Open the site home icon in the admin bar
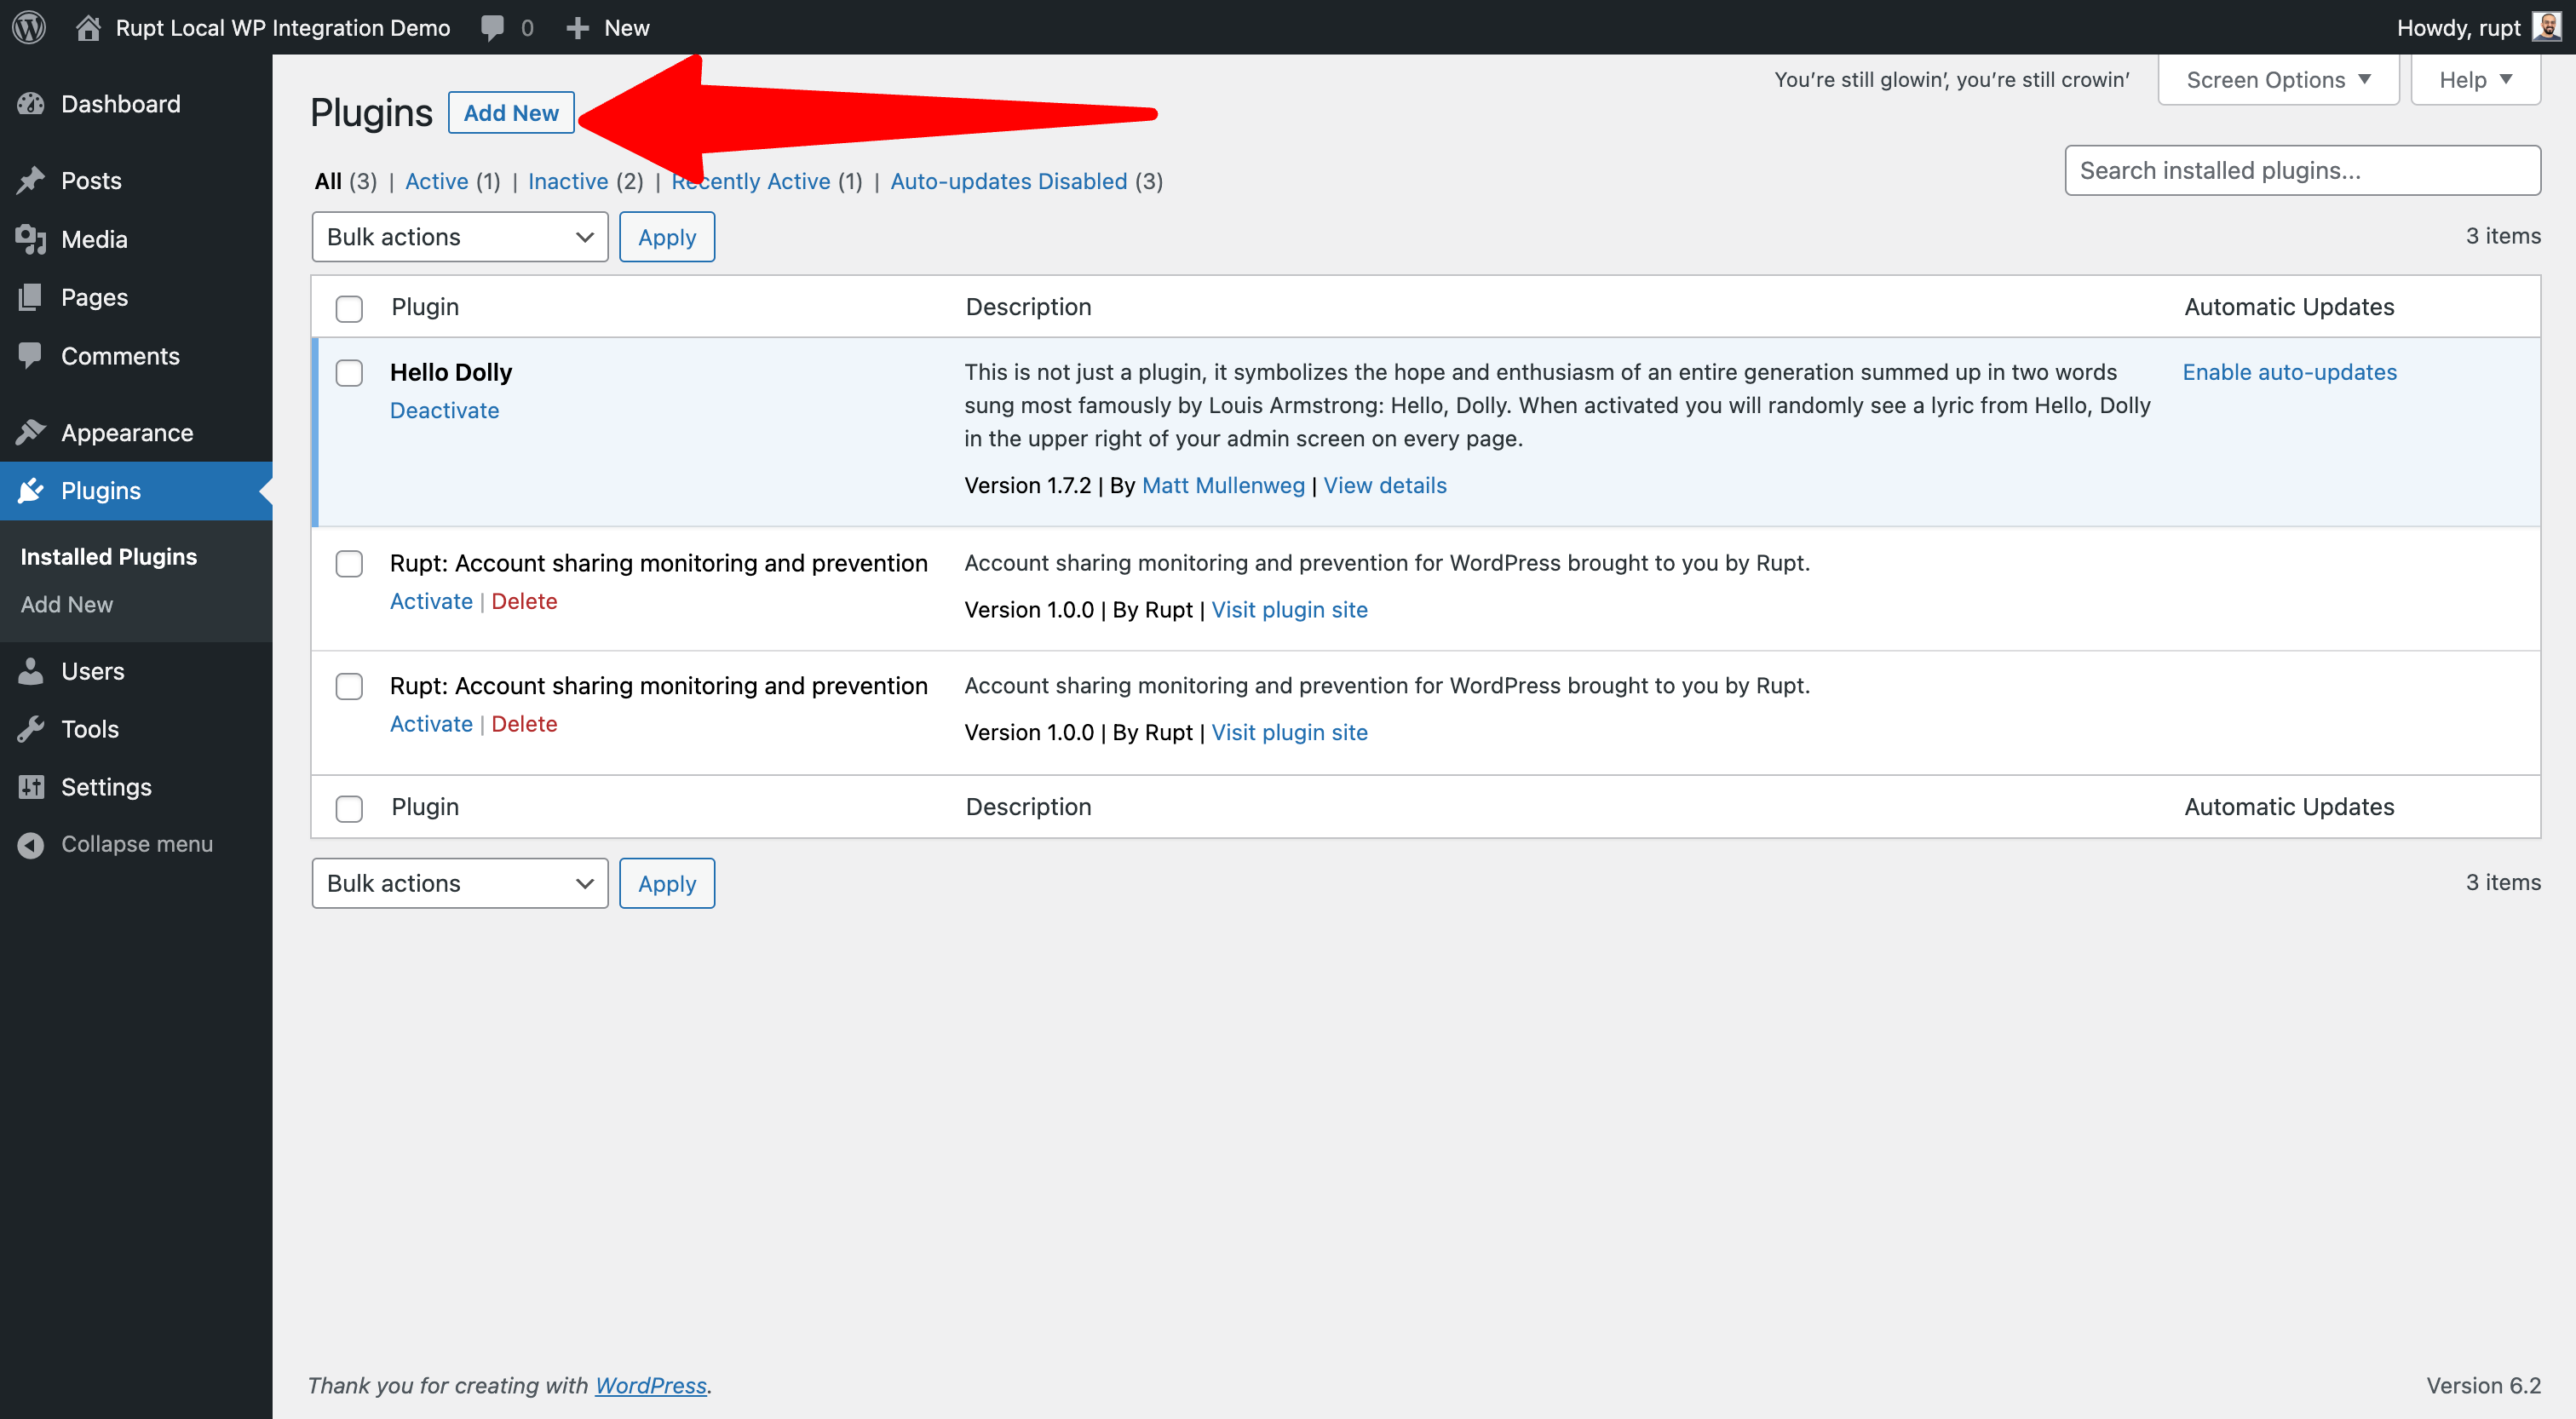This screenshot has height=1419, width=2576. tap(88, 27)
